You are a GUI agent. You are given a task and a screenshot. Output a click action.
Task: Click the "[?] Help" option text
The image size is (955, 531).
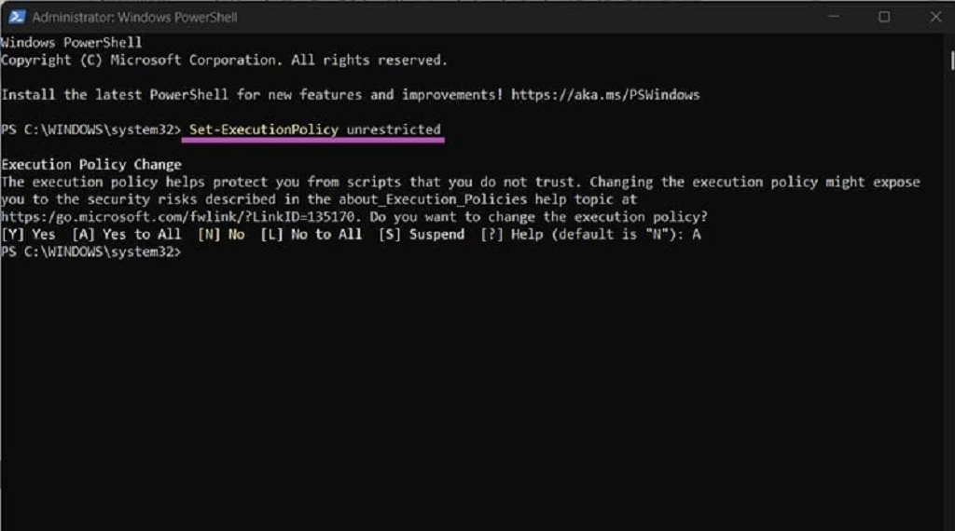(x=509, y=235)
